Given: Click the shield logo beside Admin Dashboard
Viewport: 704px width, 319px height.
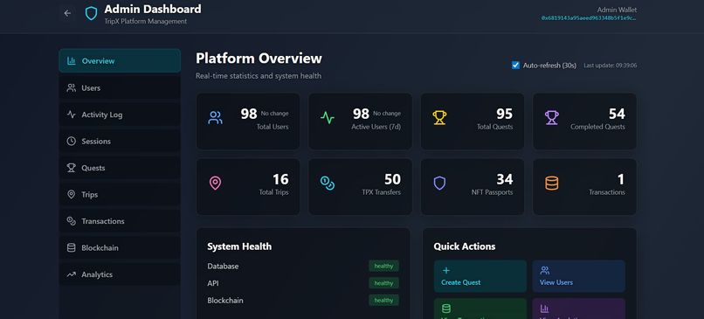Looking at the screenshot, I should [x=91, y=13].
